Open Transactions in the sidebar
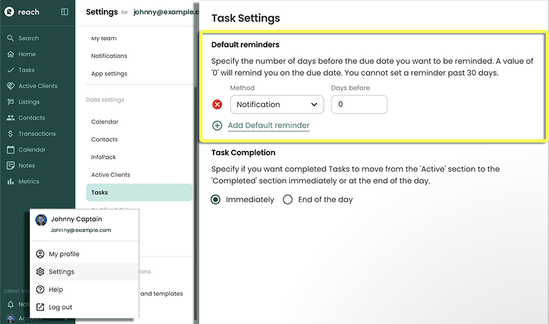This screenshot has height=324, width=549. click(x=36, y=133)
